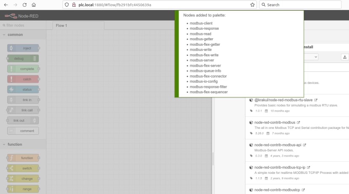Bookmark this page with star icon
Viewport: 349px width, 194px height.
tap(253, 5)
